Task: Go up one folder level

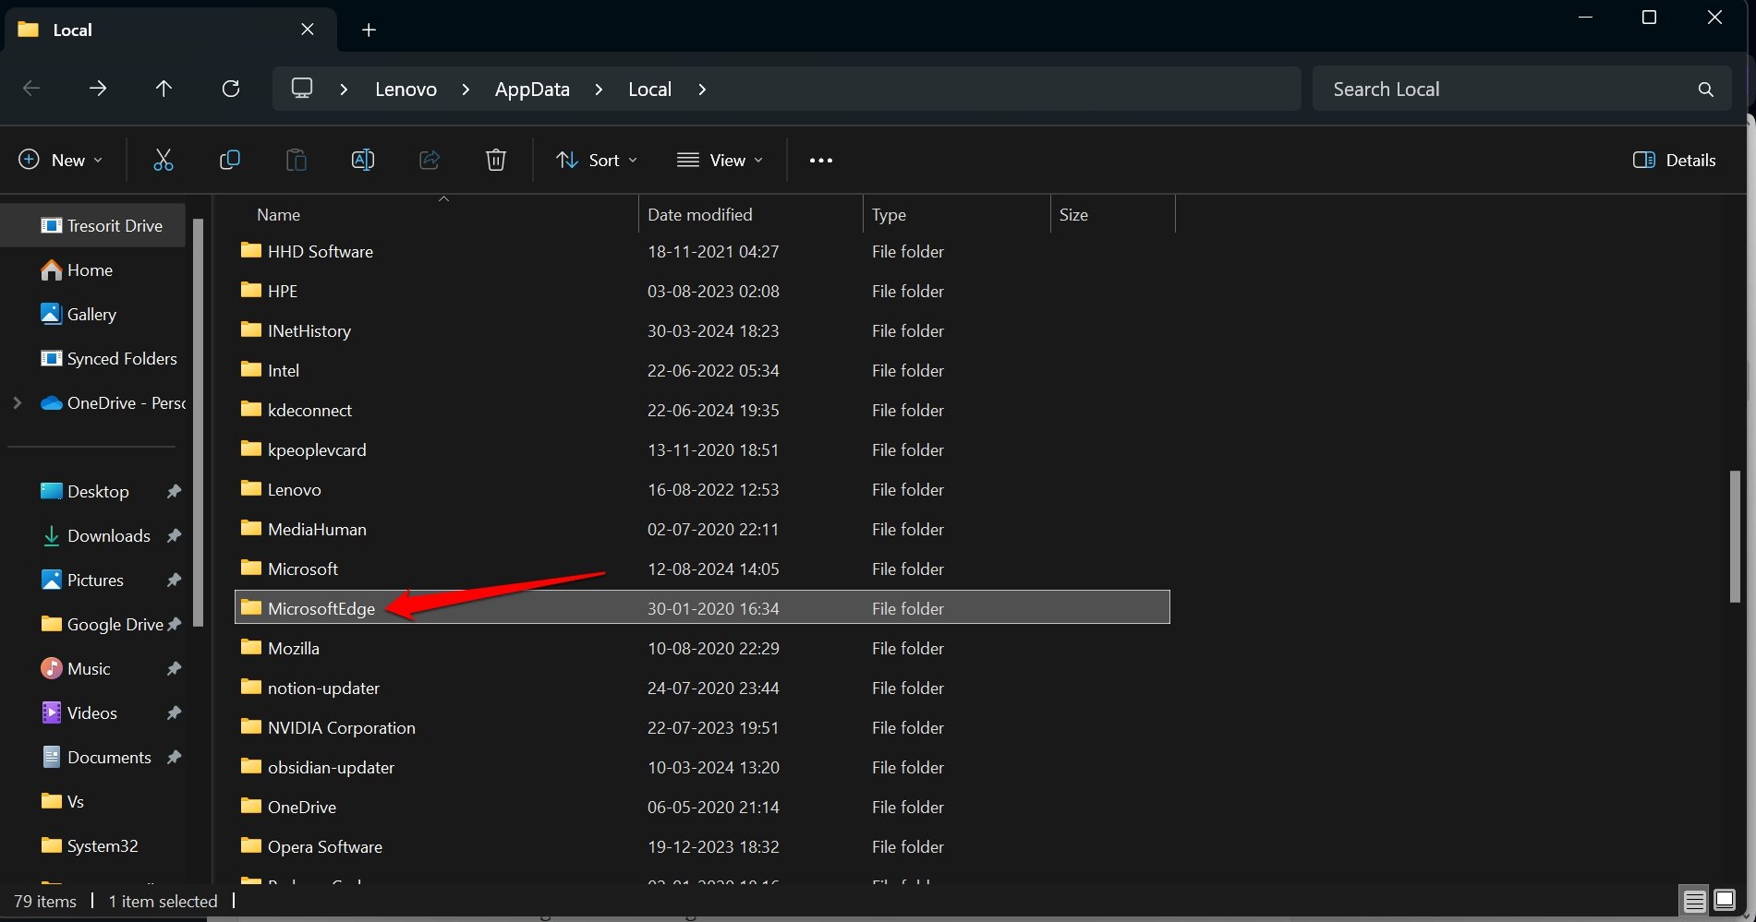Action: [163, 89]
